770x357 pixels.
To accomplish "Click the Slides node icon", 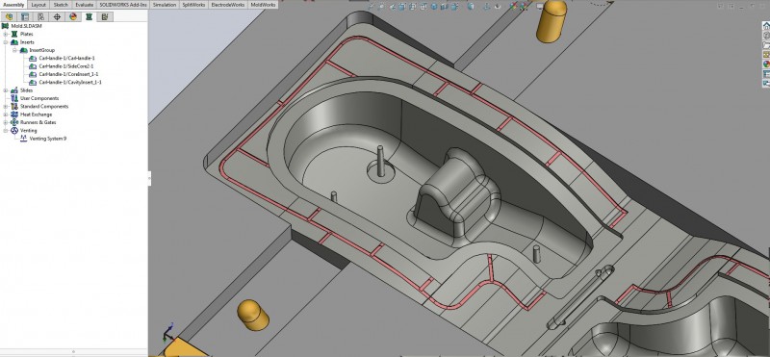I will tap(14, 90).
